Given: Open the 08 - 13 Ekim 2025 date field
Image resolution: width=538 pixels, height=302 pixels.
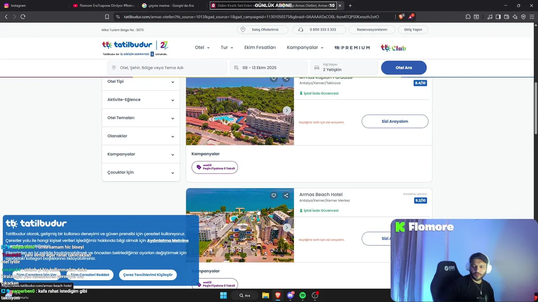Looking at the screenshot, I should click(x=269, y=68).
